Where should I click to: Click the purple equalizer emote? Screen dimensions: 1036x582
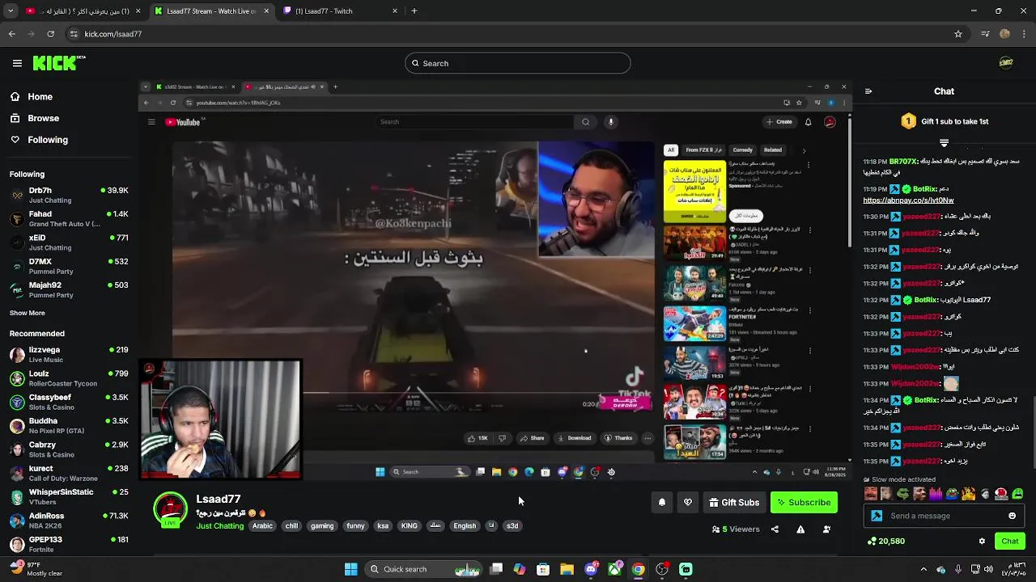[x=936, y=494]
